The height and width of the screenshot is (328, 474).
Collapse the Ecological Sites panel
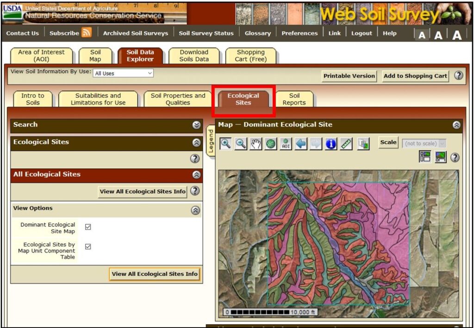197,143
